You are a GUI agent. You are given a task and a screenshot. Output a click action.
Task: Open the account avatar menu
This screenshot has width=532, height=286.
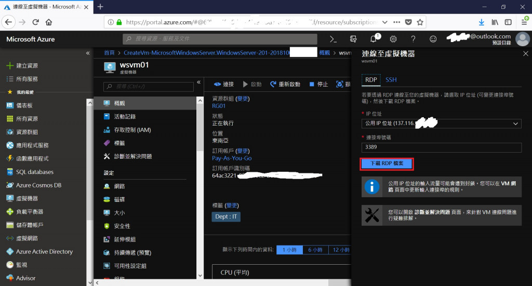pos(523,39)
